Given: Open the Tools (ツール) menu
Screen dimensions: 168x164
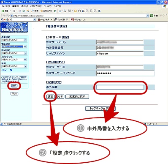Looking at the screenshot, I should [48, 6].
